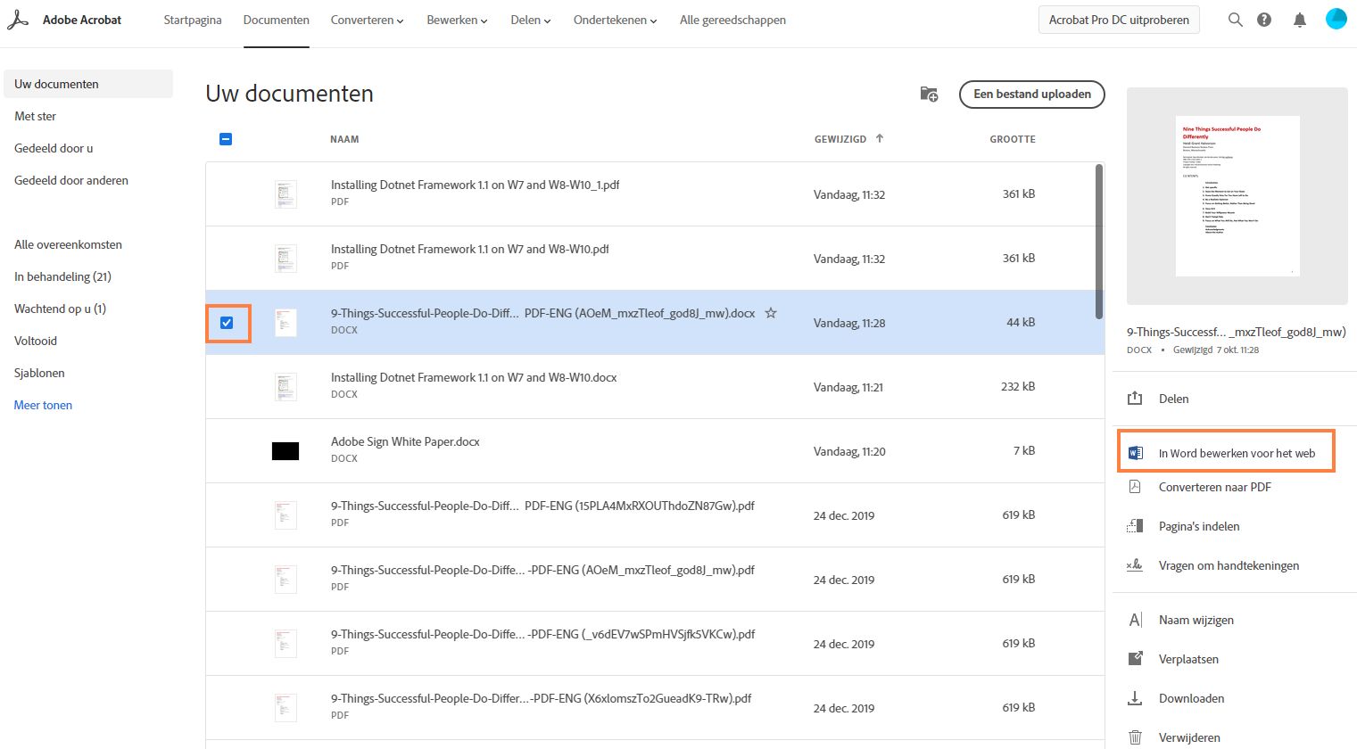1357x749 pixels.
Task: Open In behandeling (21)
Action: 62,276
